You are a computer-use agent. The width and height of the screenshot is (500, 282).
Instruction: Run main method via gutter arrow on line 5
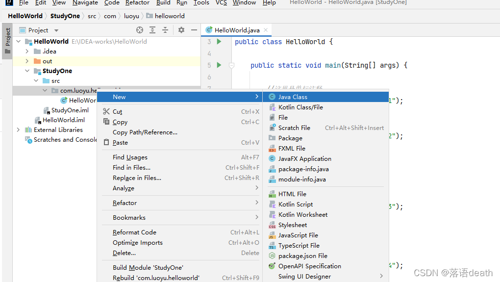click(219, 65)
